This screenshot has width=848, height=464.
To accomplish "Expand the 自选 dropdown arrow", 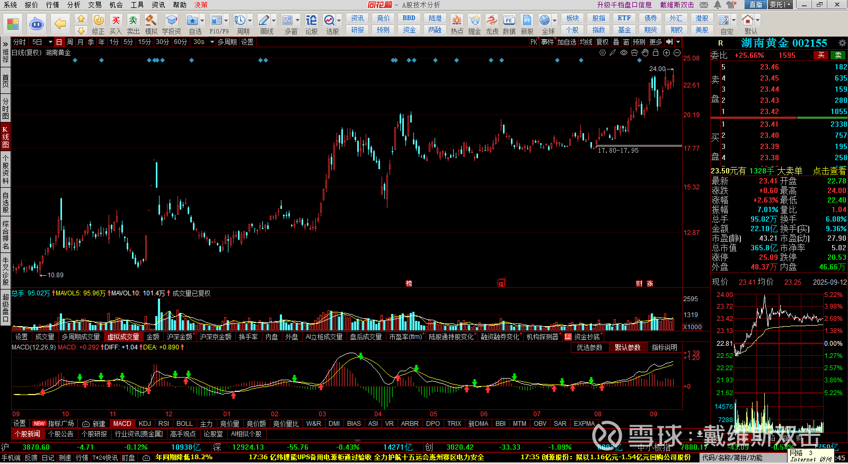I will point(202,21).
